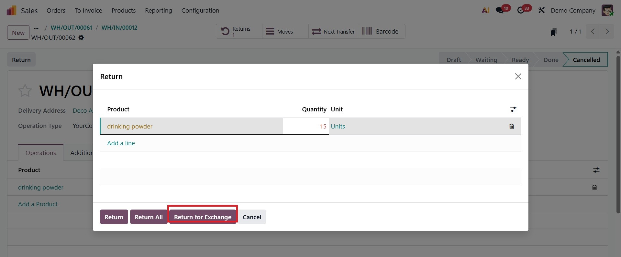Open the Reporting menu
Viewport: 621px width, 257px height.
click(x=158, y=10)
